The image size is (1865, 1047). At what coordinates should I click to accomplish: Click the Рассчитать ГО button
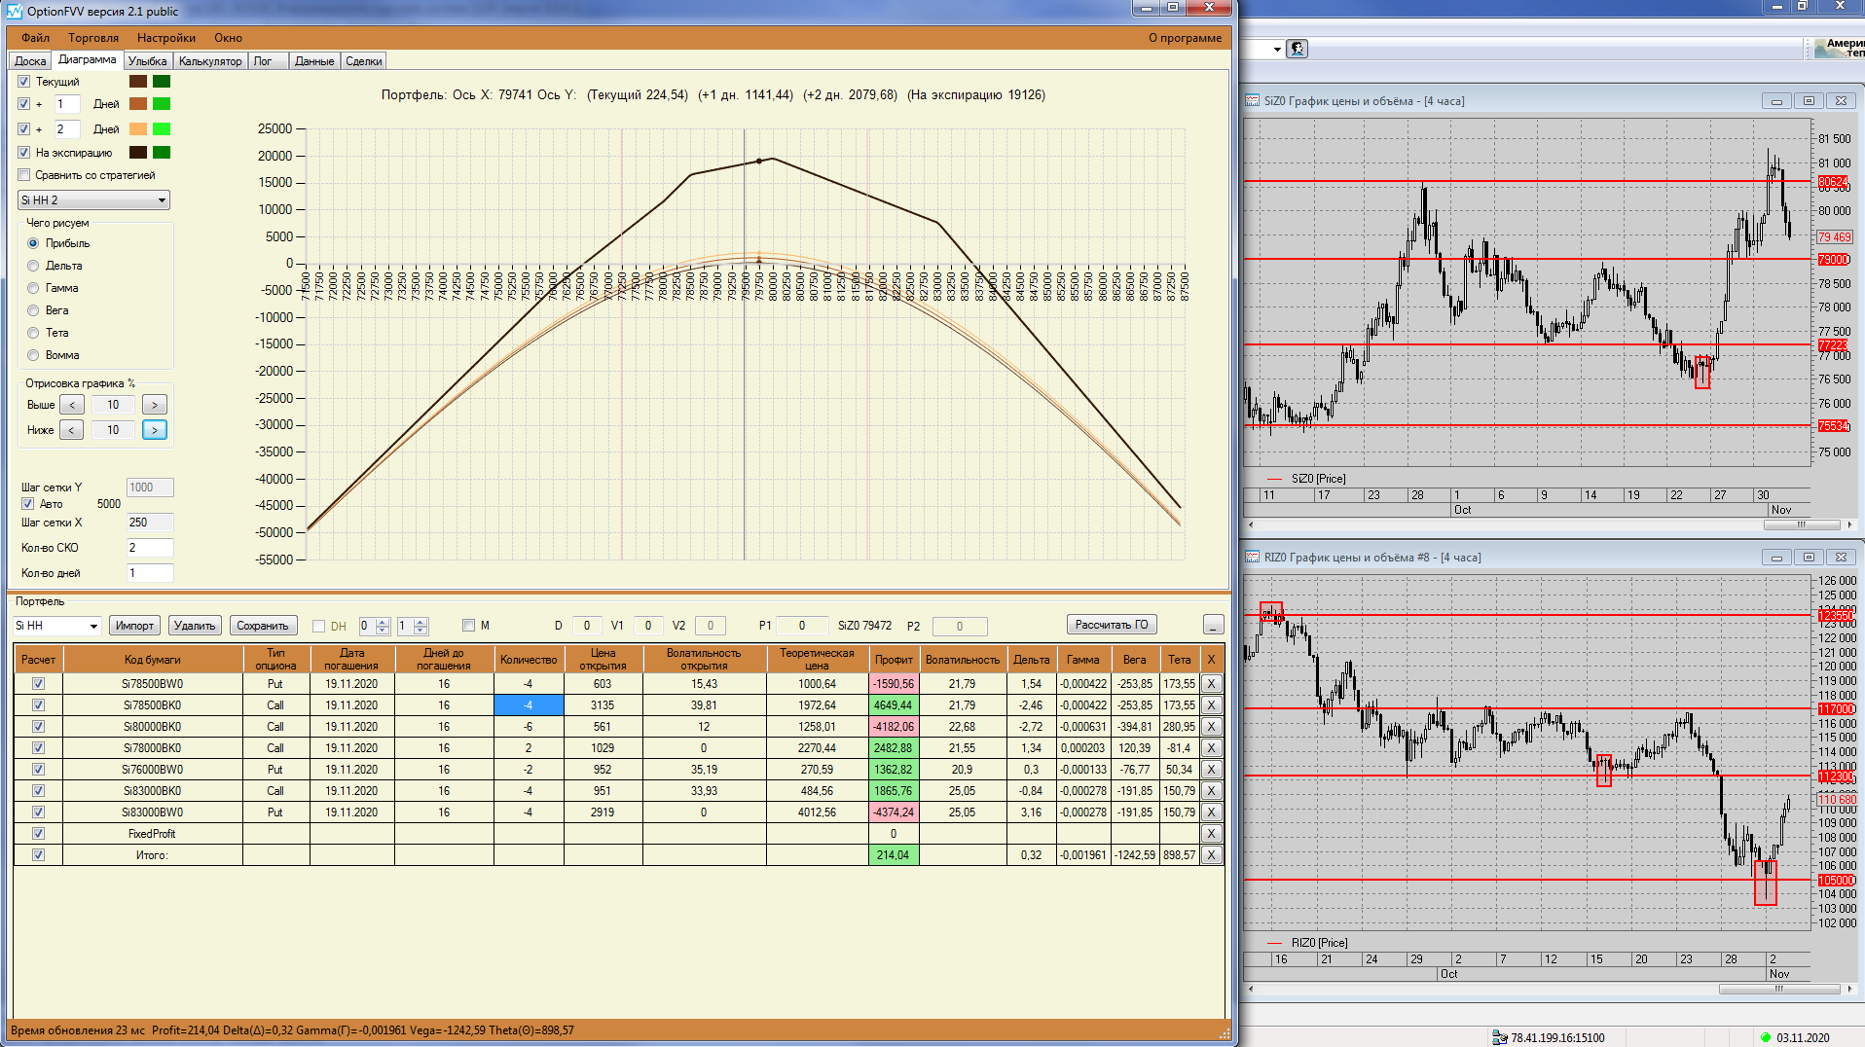[x=1111, y=625]
